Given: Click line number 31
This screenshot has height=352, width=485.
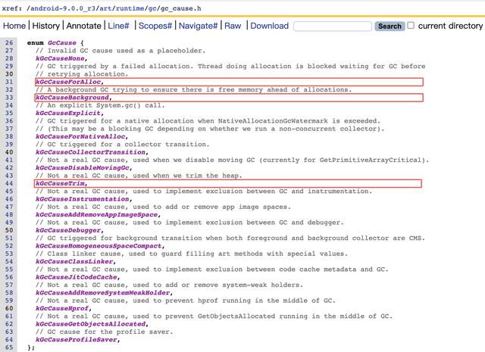Looking at the screenshot, I should coord(9,82).
